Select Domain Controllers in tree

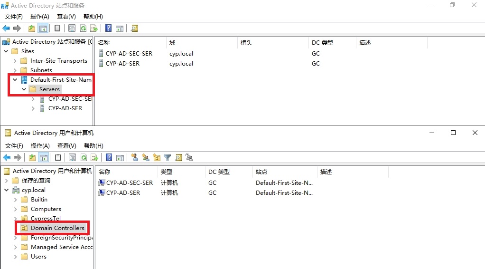tap(57, 228)
